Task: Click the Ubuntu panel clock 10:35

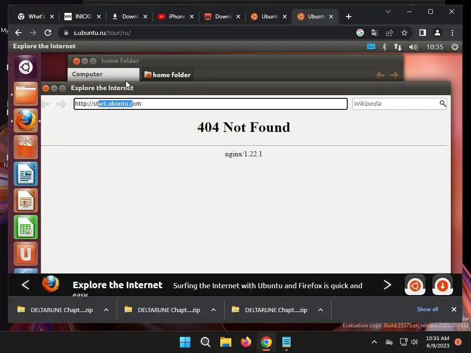Action: 435,47
